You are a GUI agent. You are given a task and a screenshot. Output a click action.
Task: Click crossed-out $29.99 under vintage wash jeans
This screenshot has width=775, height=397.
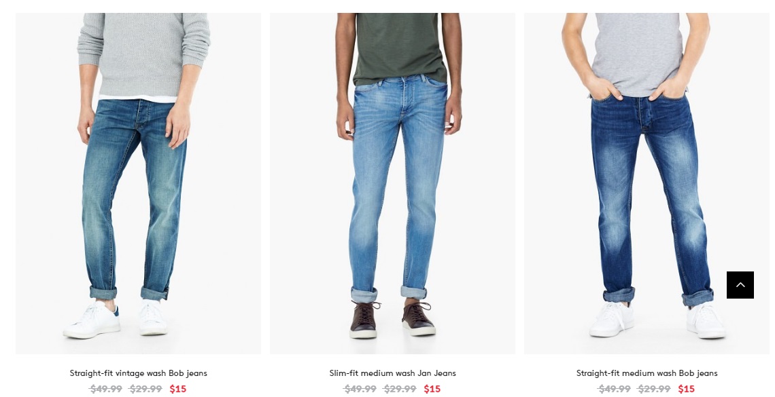(145, 389)
